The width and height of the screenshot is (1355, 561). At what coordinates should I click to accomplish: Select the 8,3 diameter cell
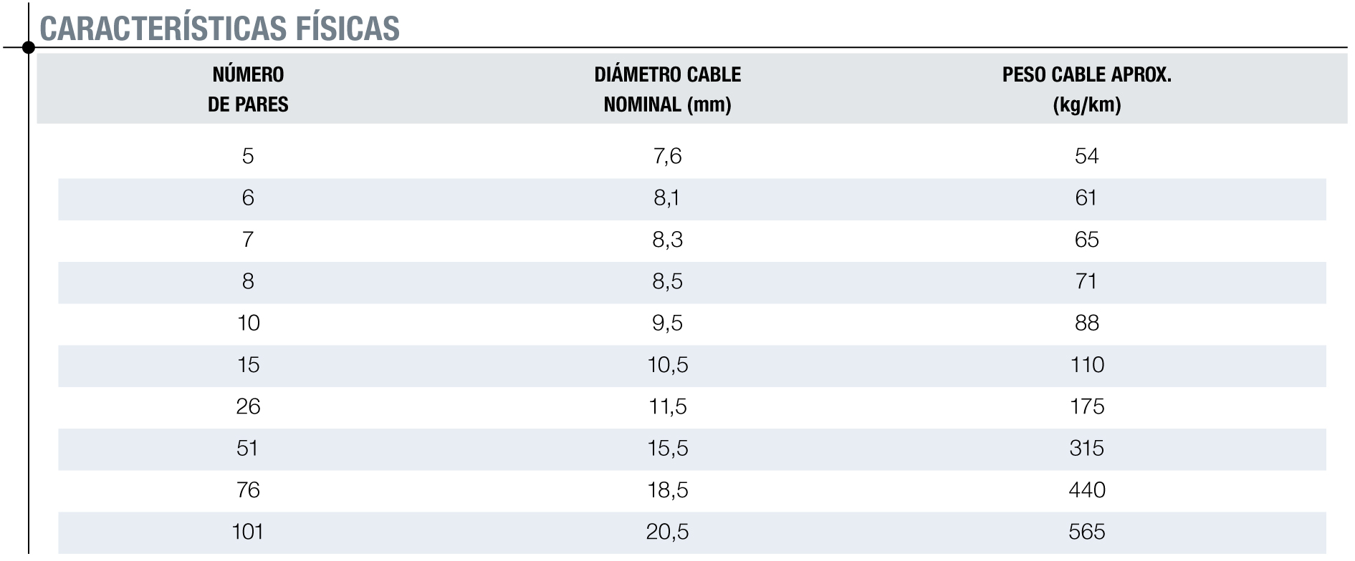(x=667, y=240)
